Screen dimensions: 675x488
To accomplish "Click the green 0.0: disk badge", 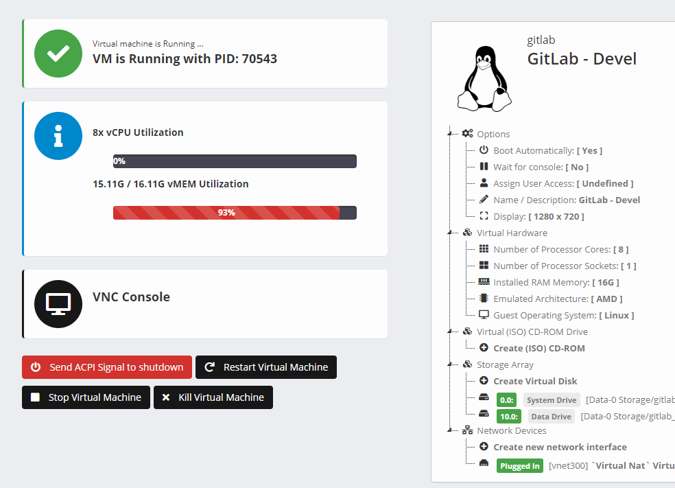I will click(x=507, y=399).
